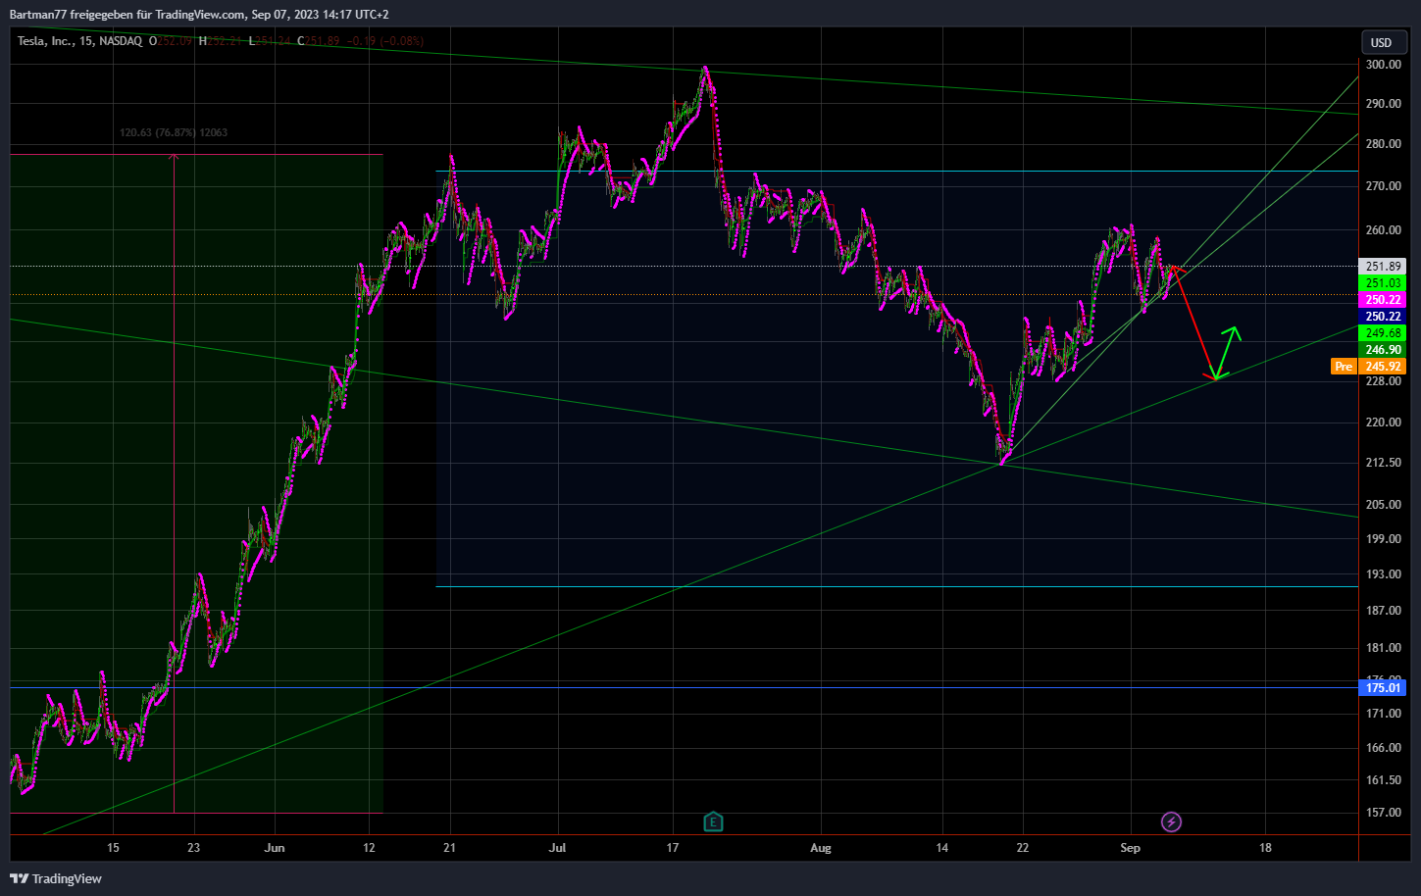This screenshot has width=1421, height=896.
Task: Click the 181.00 price axis value
Action: pos(1384,648)
